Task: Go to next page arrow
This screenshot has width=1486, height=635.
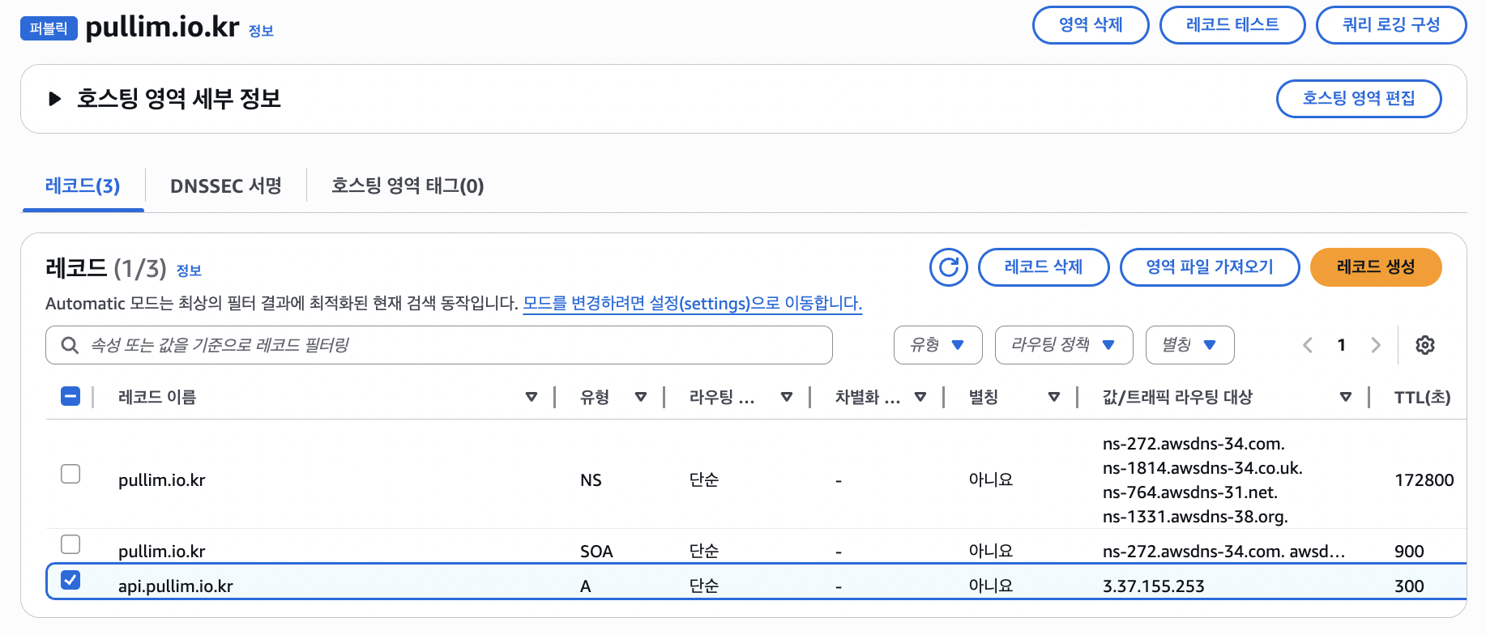Action: 1375,345
